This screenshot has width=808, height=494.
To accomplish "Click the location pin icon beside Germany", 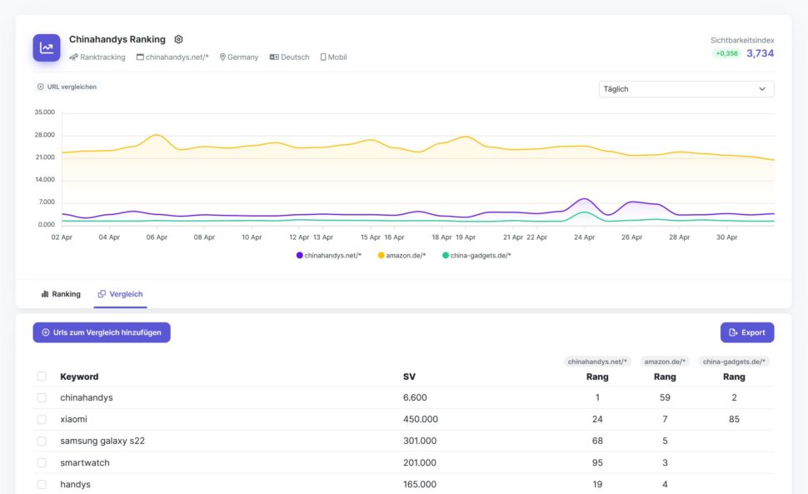I will coord(222,57).
